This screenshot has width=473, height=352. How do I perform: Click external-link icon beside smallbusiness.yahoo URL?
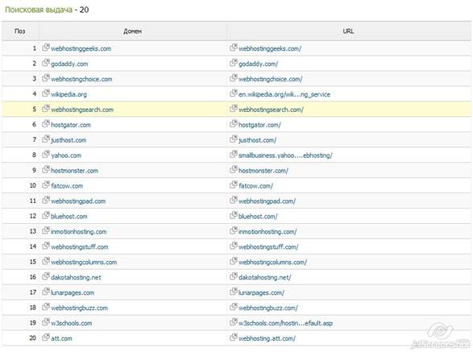tap(233, 154)
